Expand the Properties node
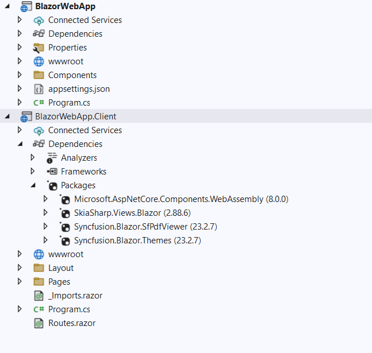 point(20,47)
